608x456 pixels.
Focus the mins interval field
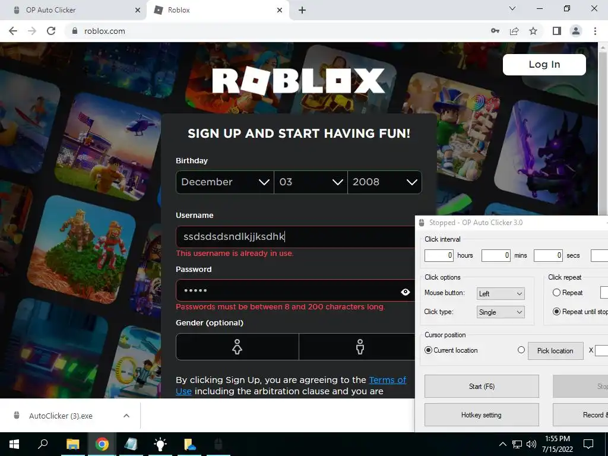496,255
